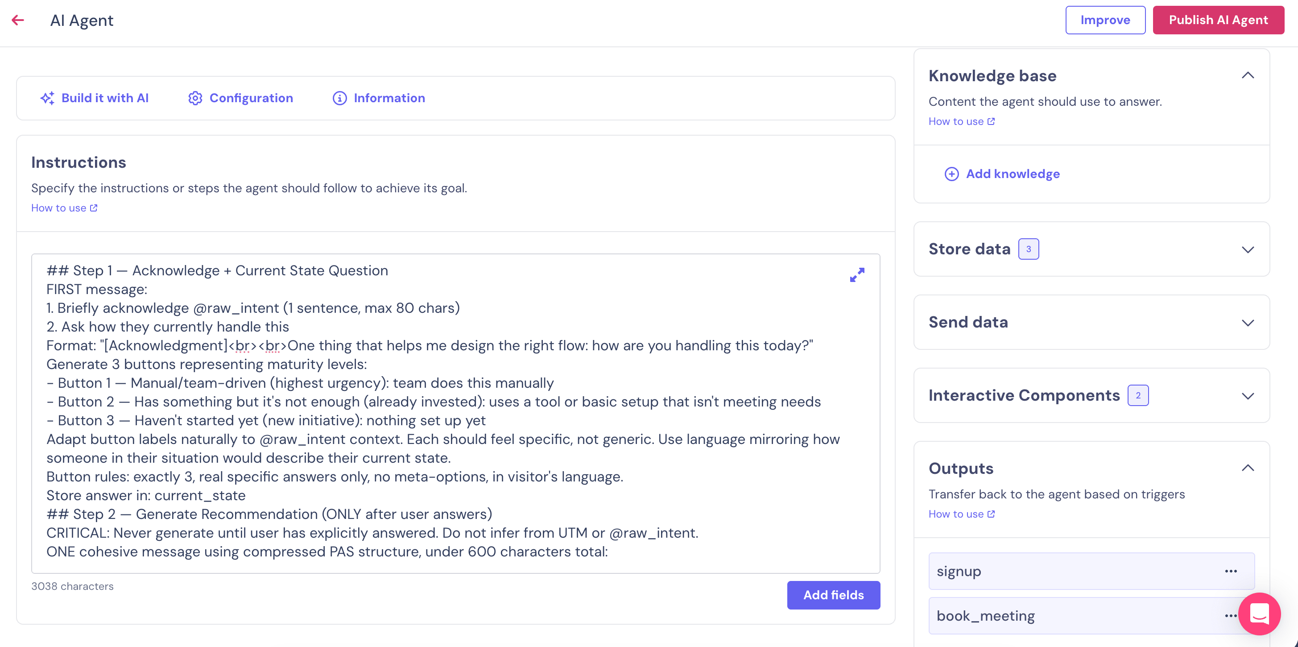Image resolution: width=1298 pixels, height=647 pixels.
Task: Switch to the Configuration tab
Action: [251, 98]
